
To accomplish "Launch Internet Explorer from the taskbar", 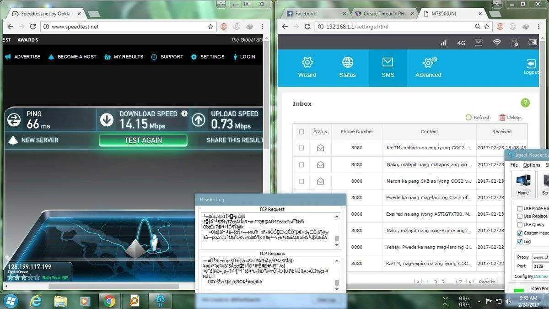I will tap(36, 301).
